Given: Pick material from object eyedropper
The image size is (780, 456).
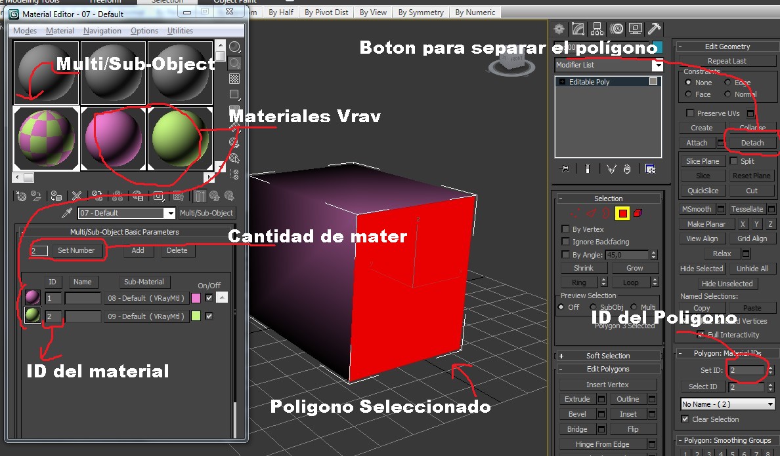Looking at the screenshot, I should pos(67,213).
